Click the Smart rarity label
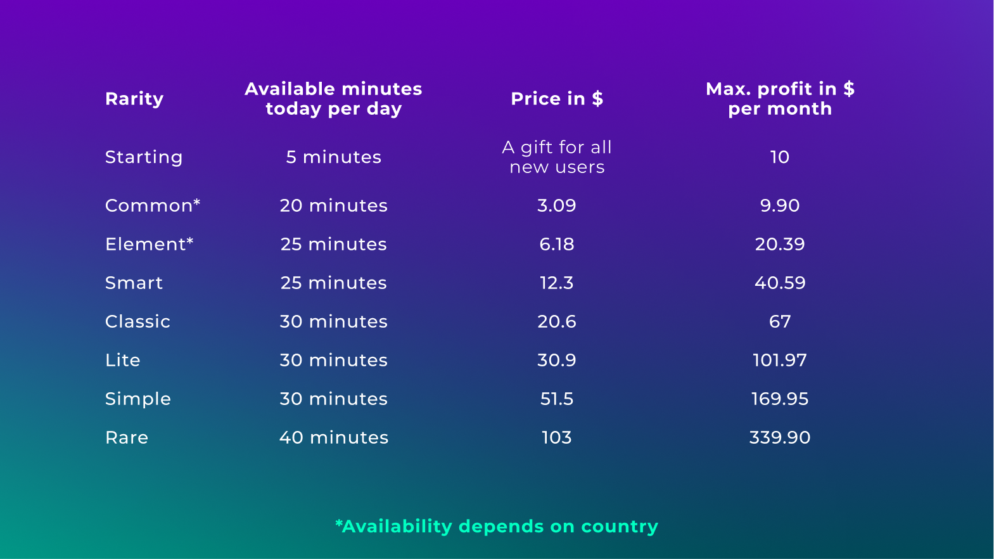 click(134, 283)
